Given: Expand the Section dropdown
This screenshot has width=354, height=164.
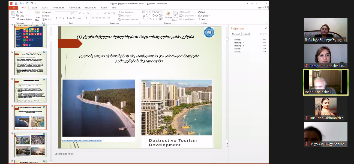Looking at the screenshot, I should pos(48,20).
